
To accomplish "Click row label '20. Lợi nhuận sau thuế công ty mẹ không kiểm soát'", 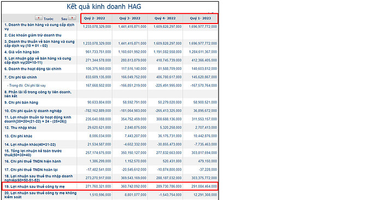I will click(x=40, y=195).
